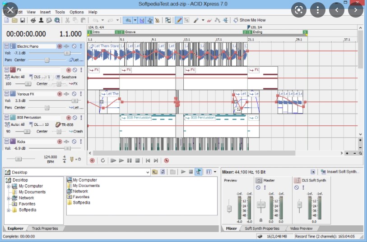Click the Ending region marker label
The image size is (367, 242).
[x=257, y=32]
